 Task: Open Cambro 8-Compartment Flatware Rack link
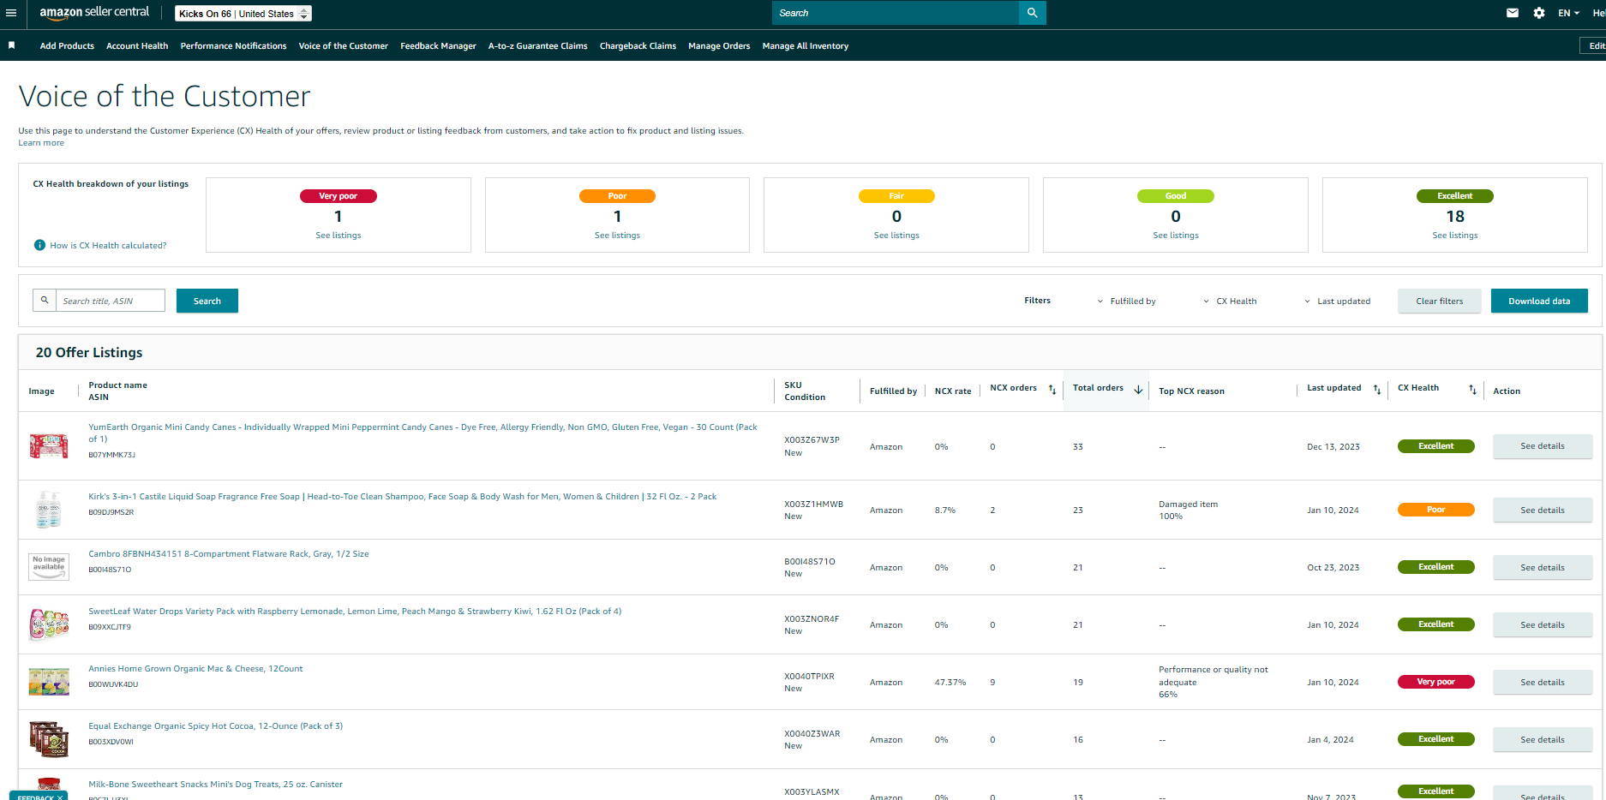(229, 554)
